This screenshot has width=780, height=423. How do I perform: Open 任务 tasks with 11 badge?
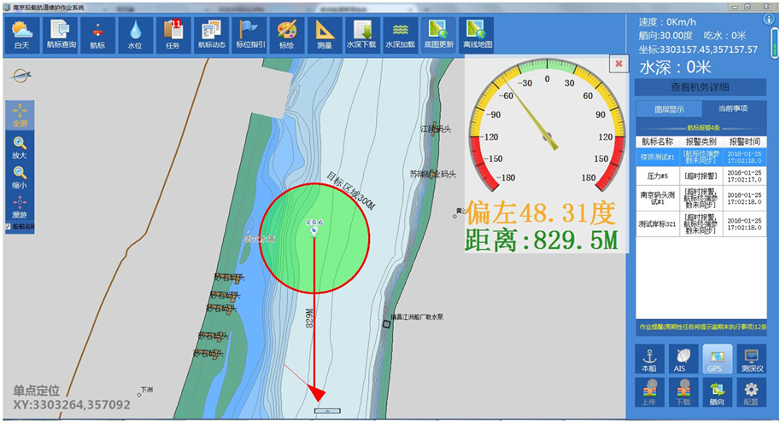tap(173, 35)
